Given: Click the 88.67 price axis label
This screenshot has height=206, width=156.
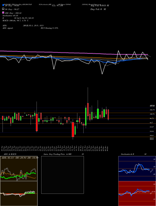Looking at the screenshot, I should 152,127.
